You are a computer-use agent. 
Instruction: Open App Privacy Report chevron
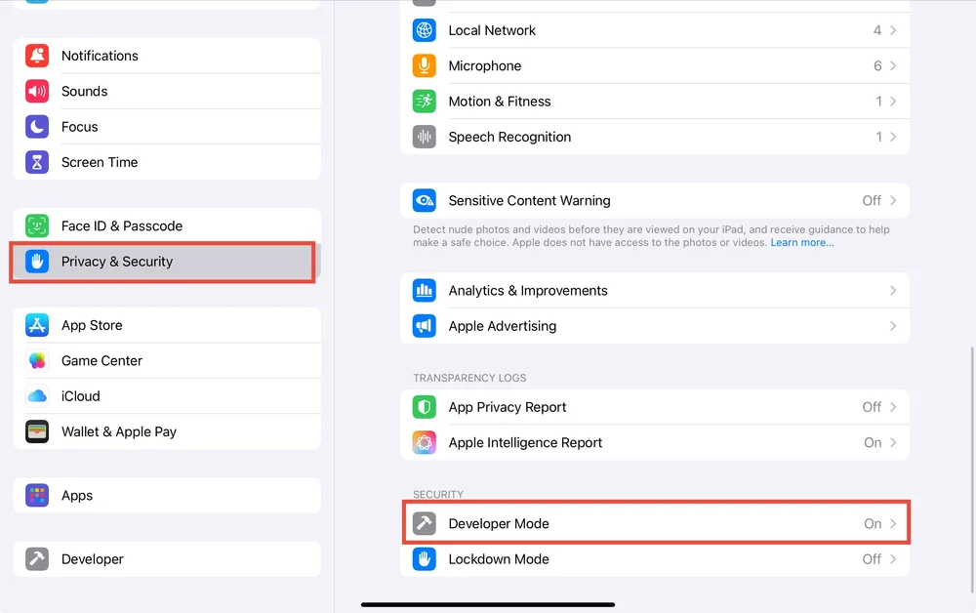[893, 408]
